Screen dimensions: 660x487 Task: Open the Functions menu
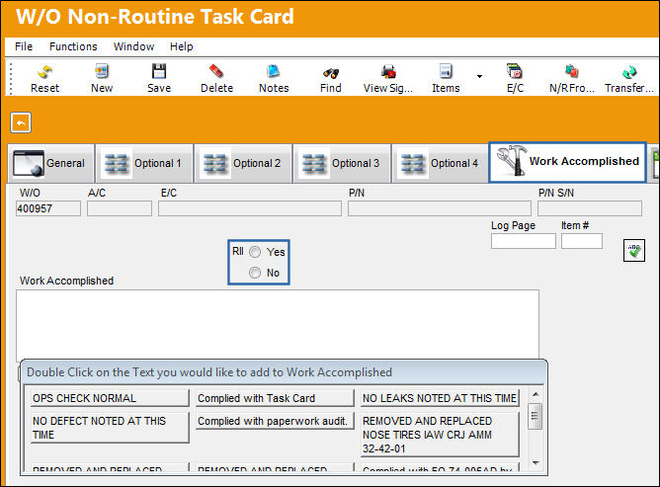click(x=73, y=46)
